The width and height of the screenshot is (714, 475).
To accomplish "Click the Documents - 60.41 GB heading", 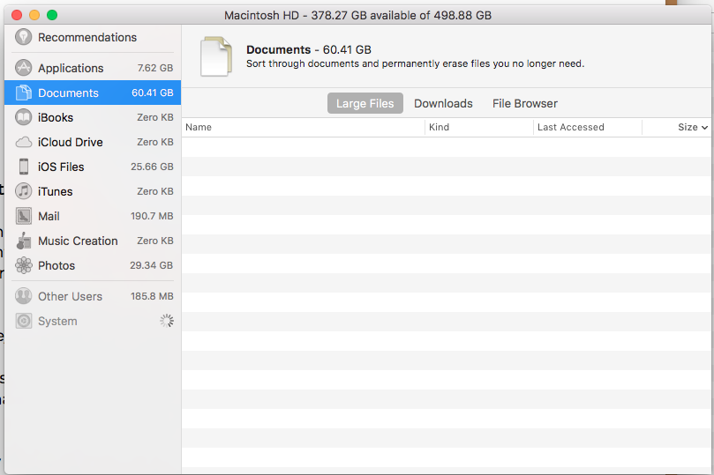I will (x=309, y=49).
